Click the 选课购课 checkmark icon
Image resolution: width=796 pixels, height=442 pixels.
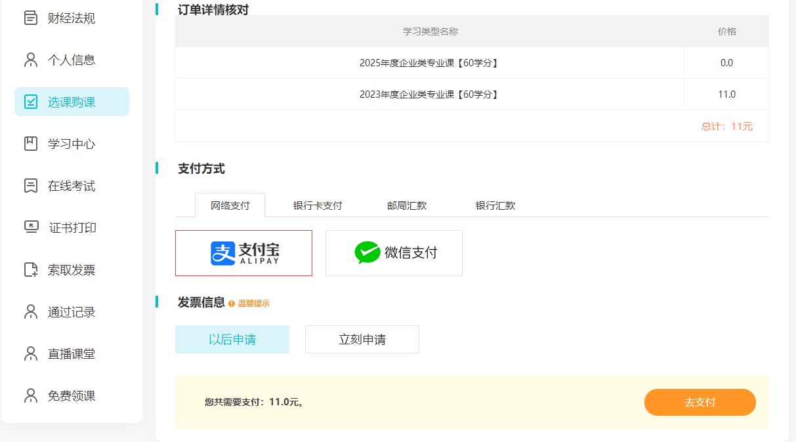pos(31,102)
